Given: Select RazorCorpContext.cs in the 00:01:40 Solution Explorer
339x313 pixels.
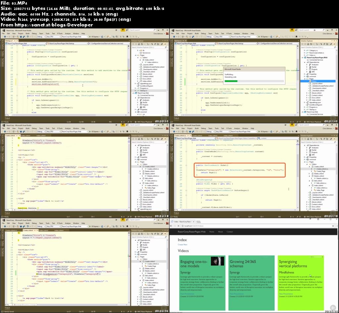Looking at the screenshot, I should pyautogui.click(x=316, y=53).
